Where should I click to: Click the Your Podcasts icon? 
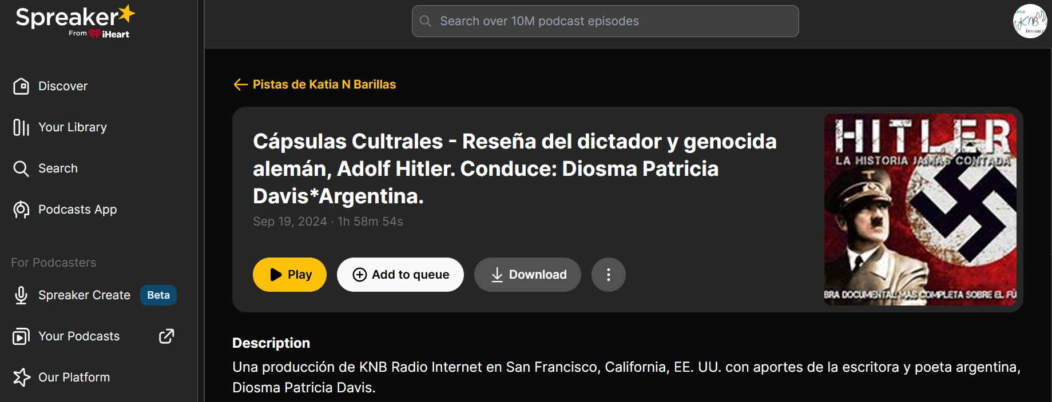pyautogui.click(x=21, y=336)
